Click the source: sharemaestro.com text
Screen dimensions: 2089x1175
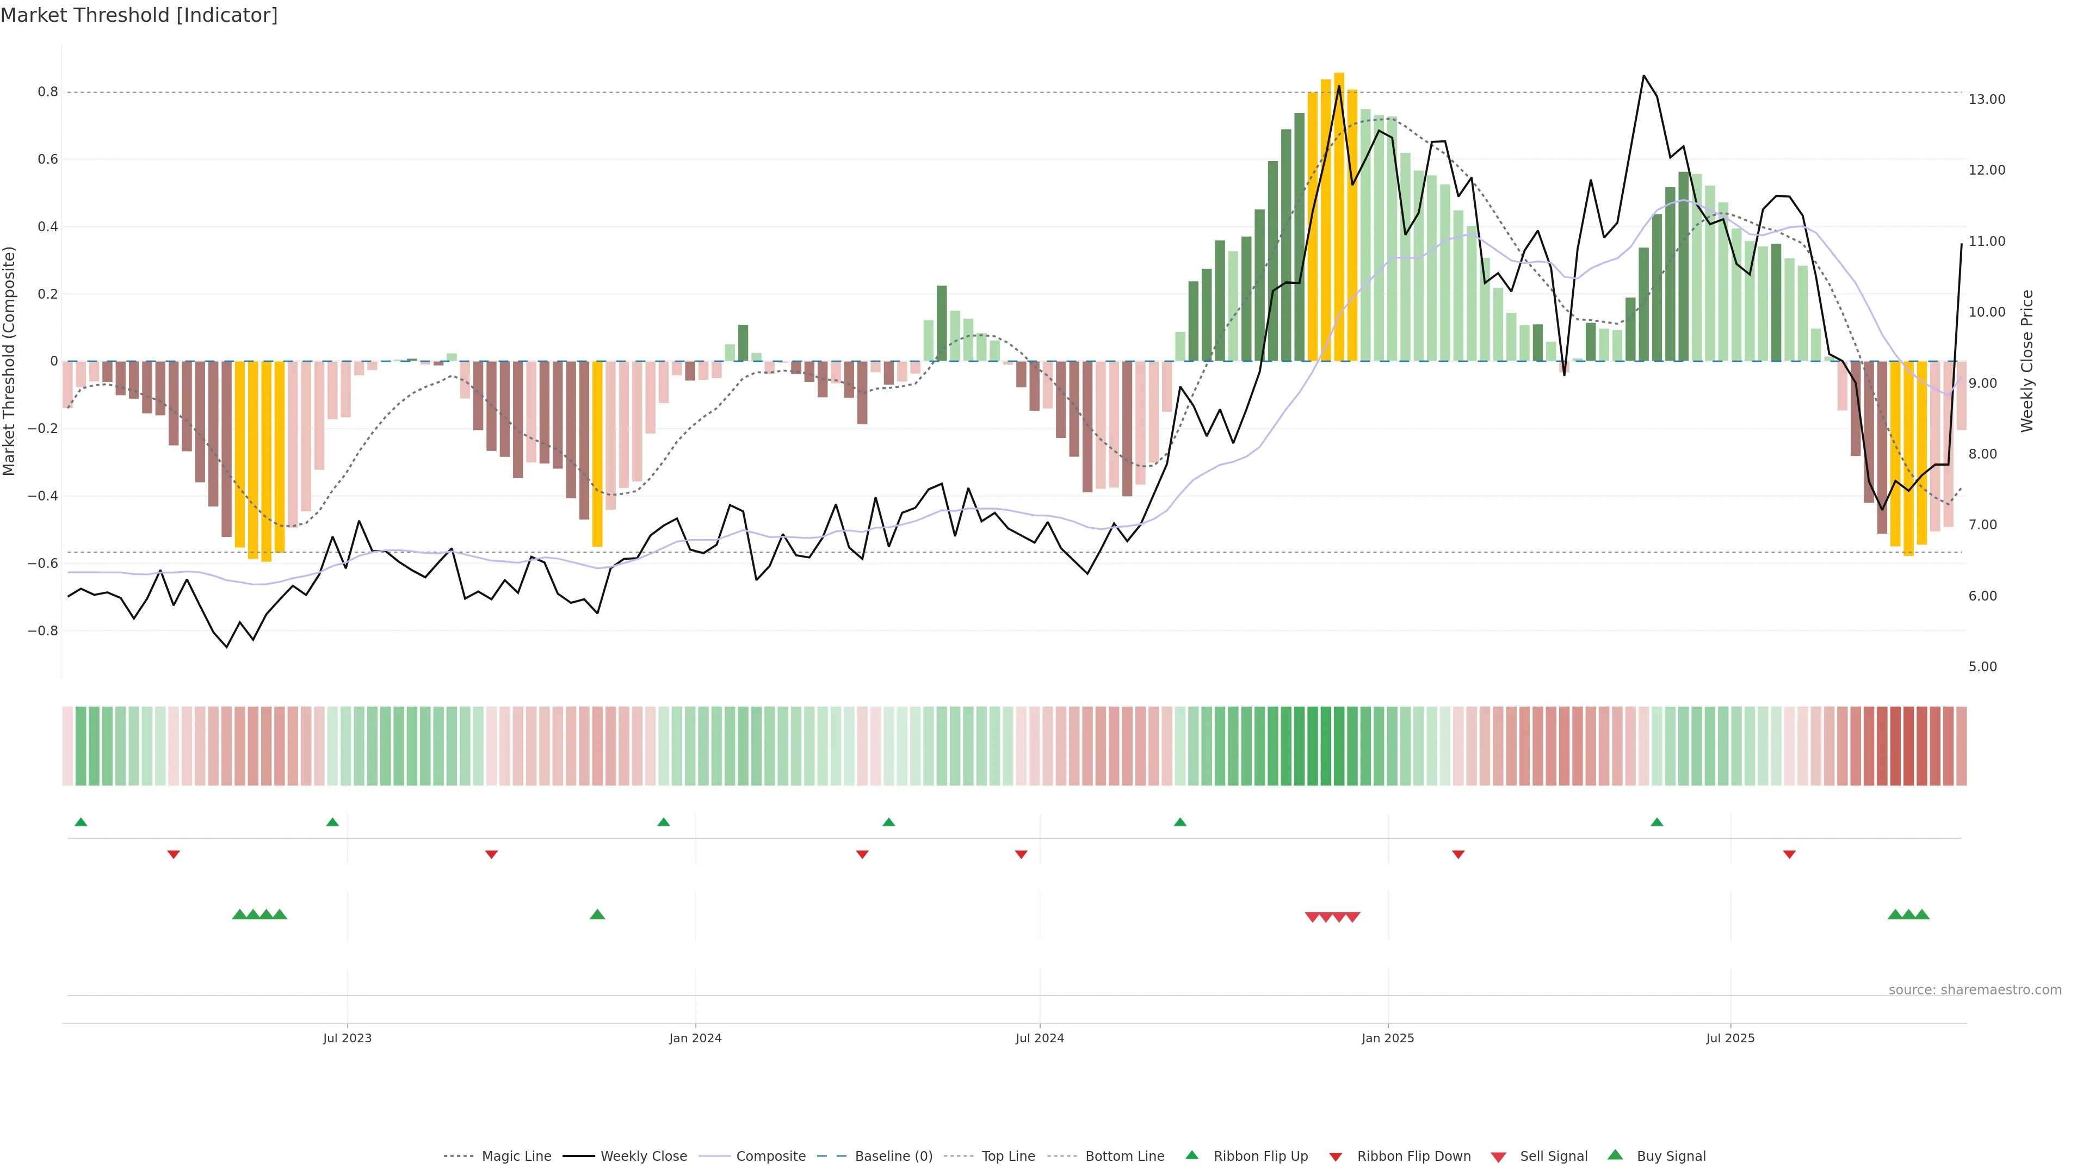[x=1975, y=990]
